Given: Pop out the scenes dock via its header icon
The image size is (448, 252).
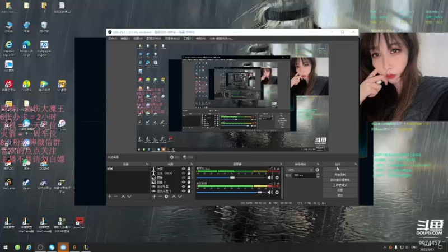Looking at the screenshot, I should [147, 164].
